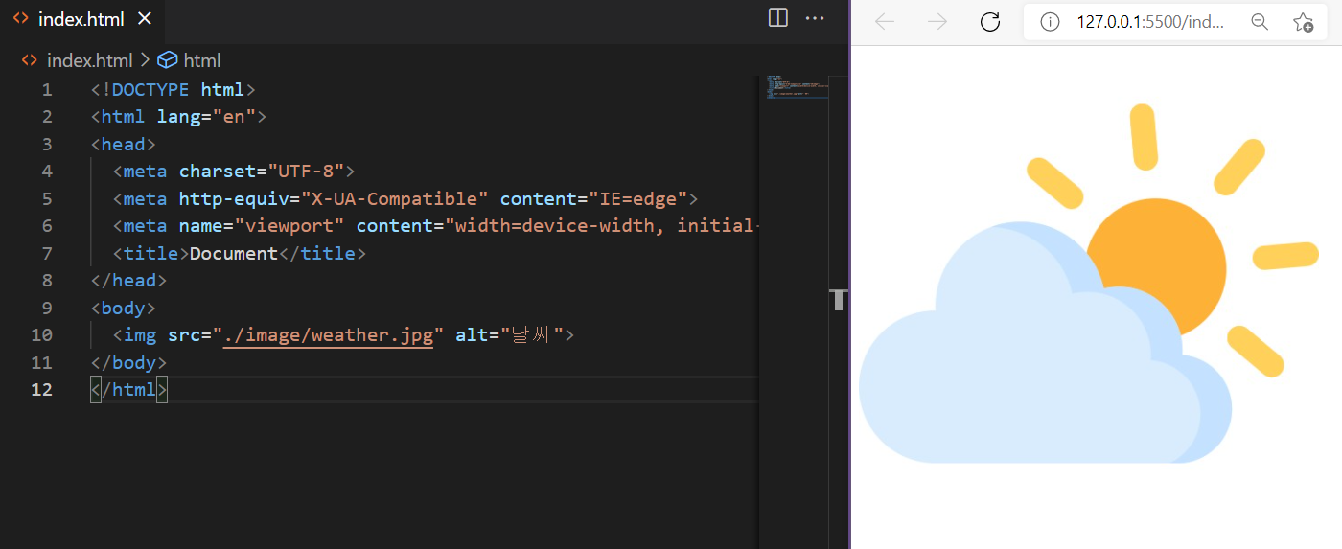Click the closing html tag on line 12
Image resolution: width=1342 pixels, height=549 pixels.
tap(128, 390)
